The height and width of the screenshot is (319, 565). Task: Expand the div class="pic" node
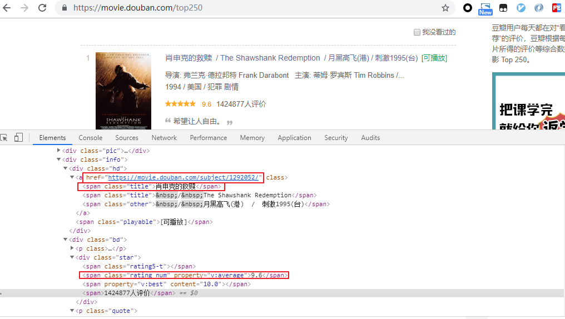point(59,150)
